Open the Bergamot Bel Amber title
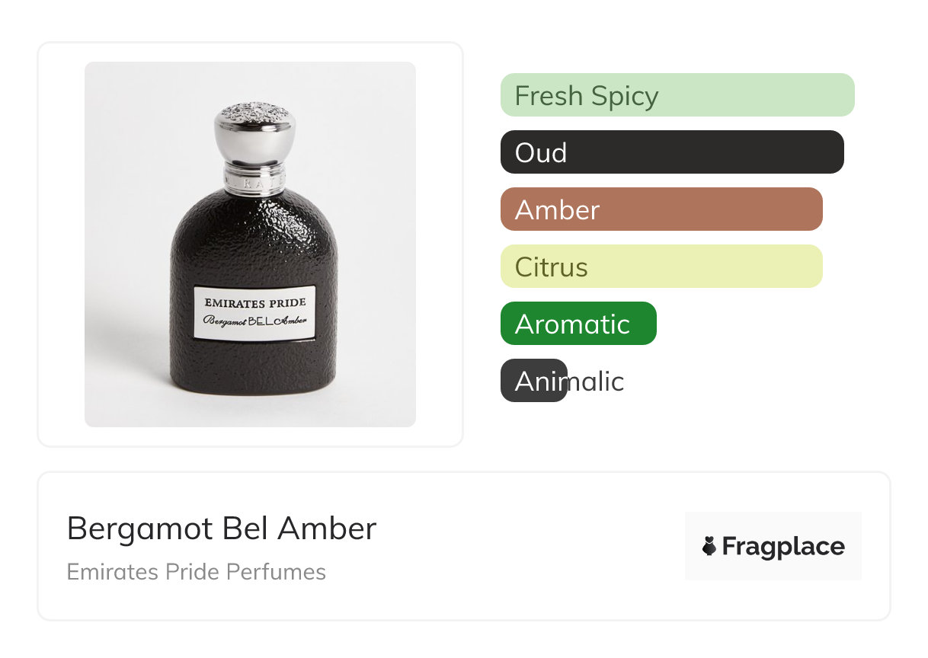928x658 pixels. click(222, 528)
